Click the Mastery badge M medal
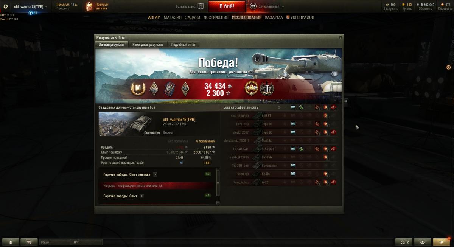 point(138,89)
